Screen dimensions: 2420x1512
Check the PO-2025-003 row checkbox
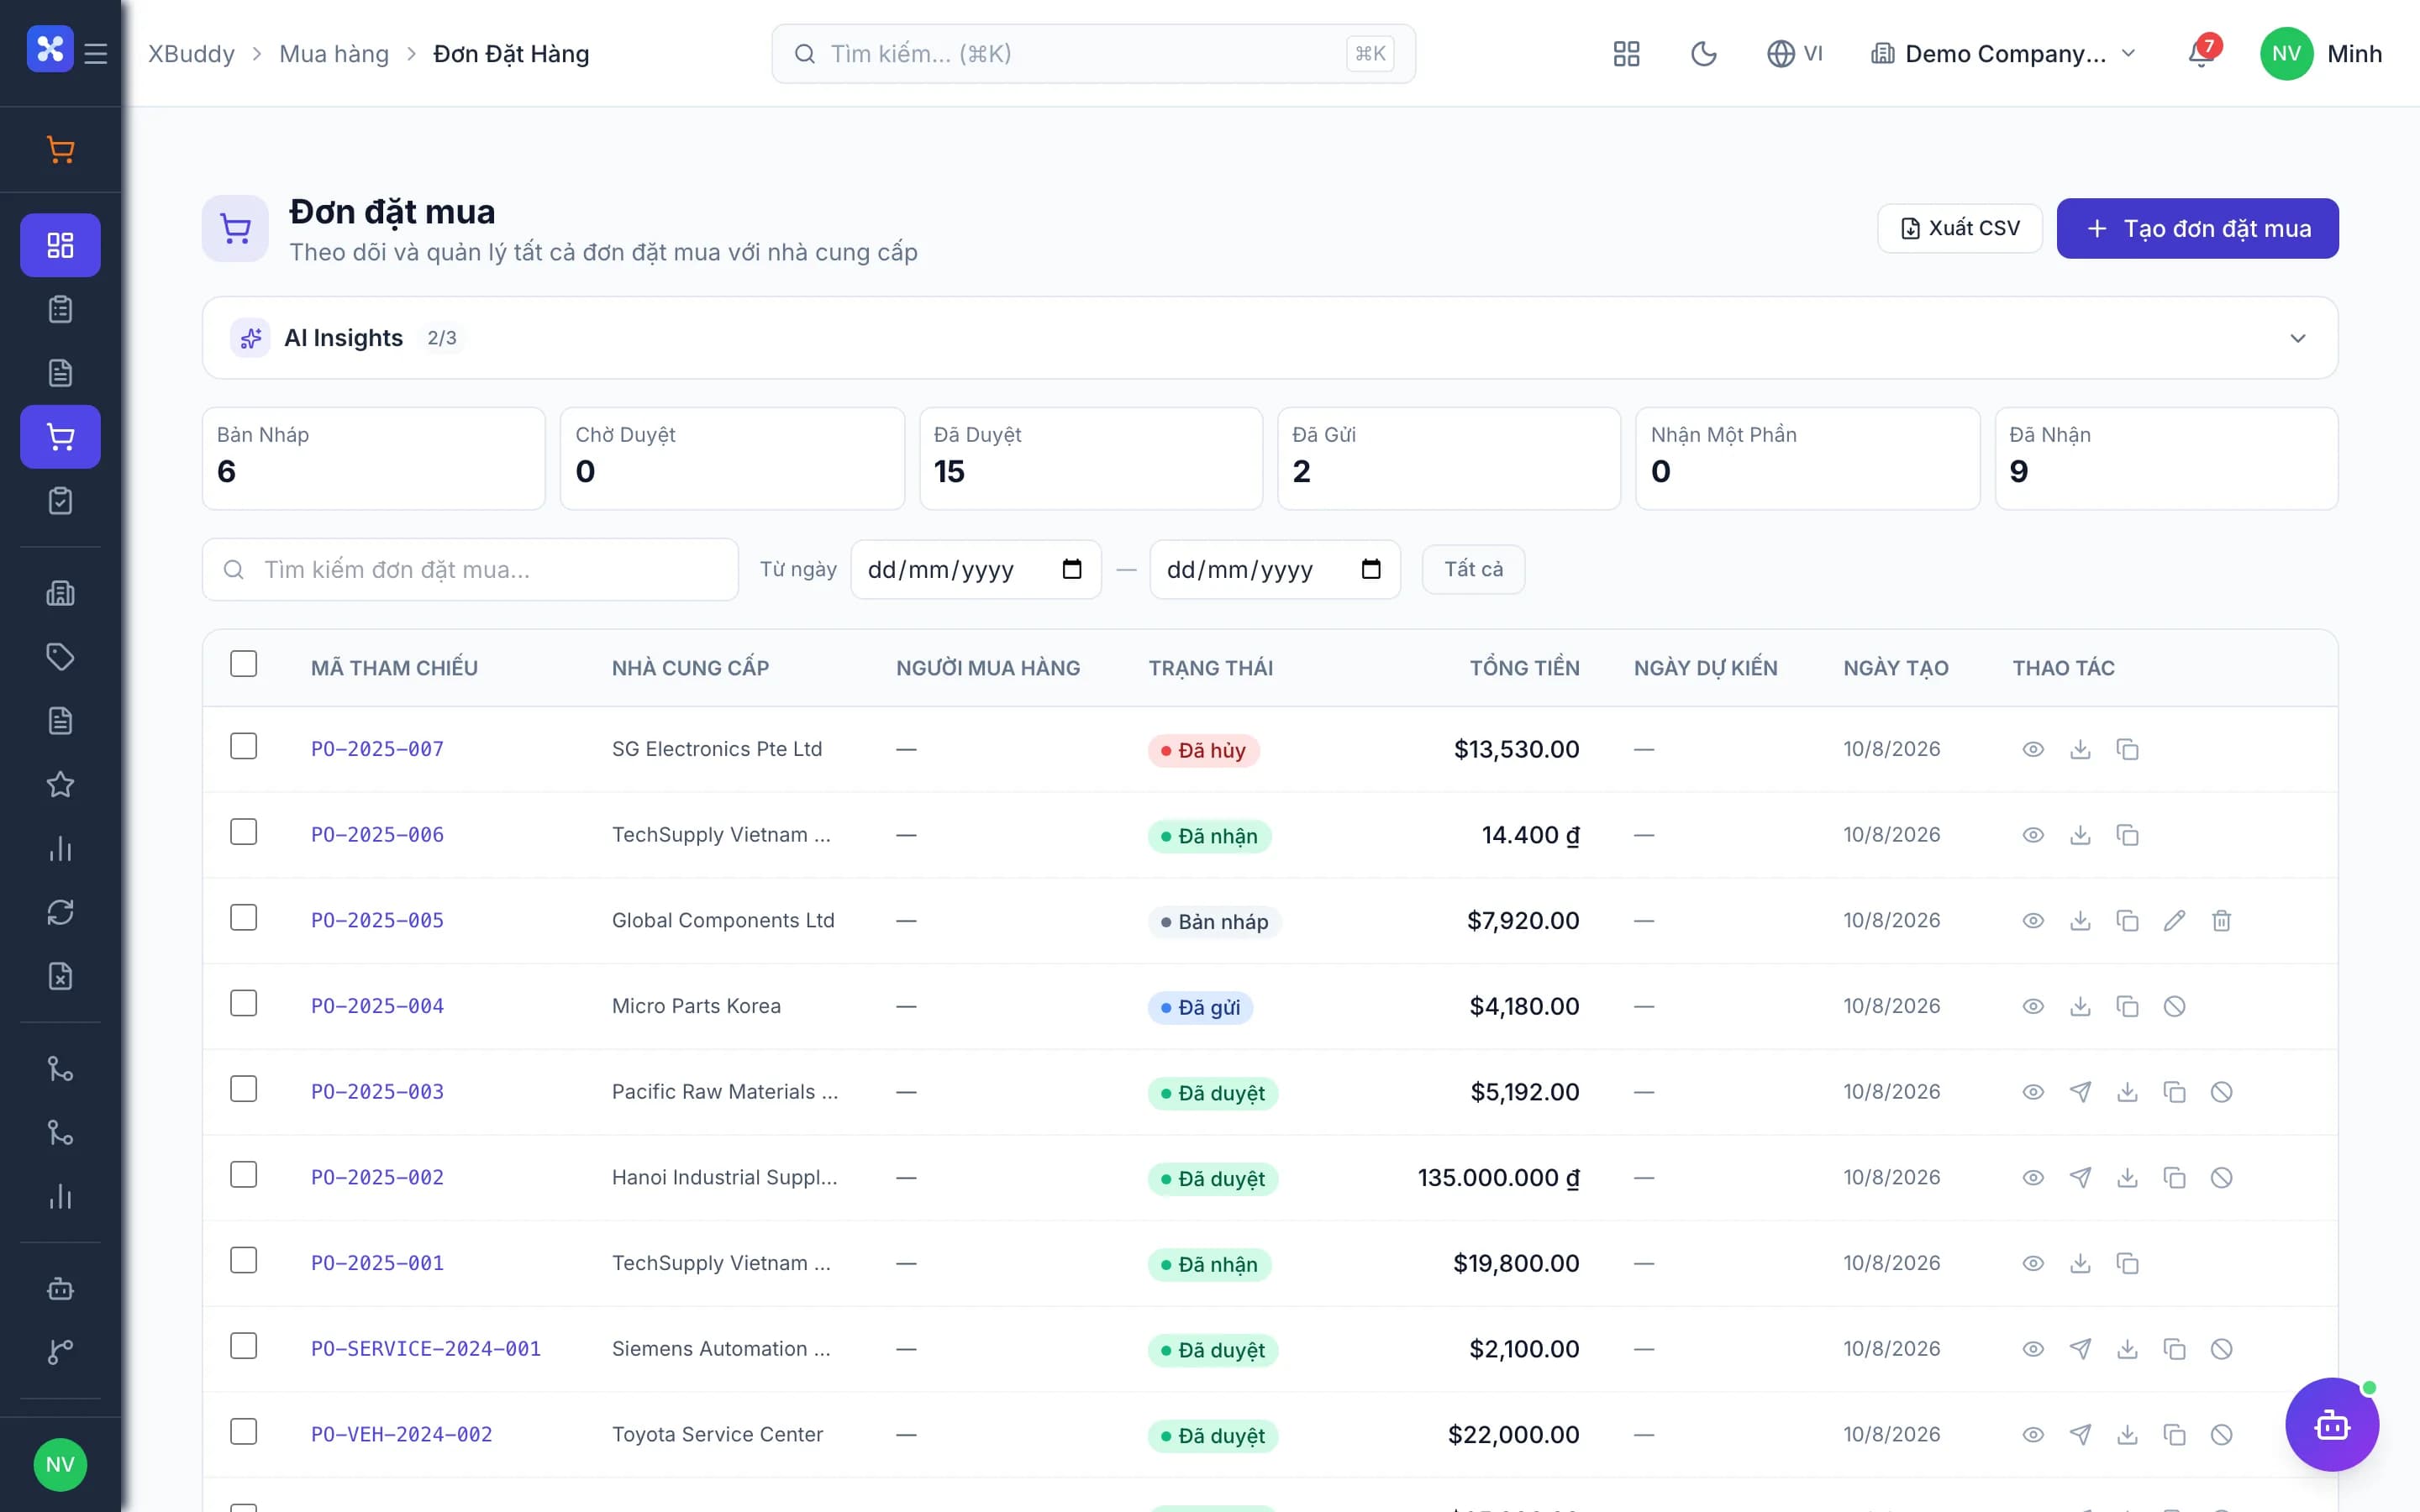click(x=243, y=1089)
